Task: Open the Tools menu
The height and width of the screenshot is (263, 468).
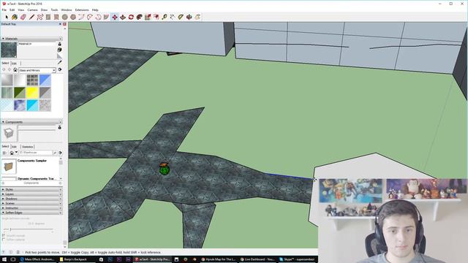Action: click(x=54, y=9)
